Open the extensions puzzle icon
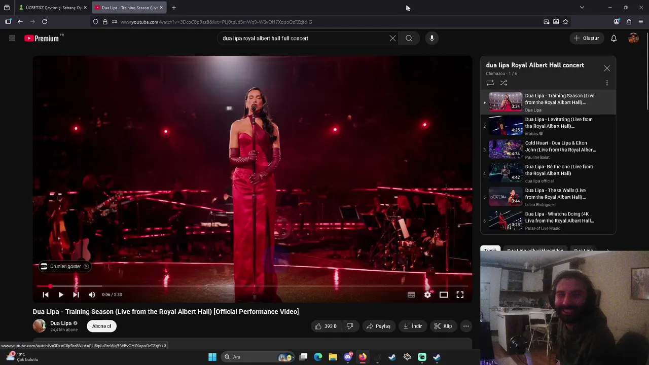The image size is (649, 365). click(x=629, y=22)
